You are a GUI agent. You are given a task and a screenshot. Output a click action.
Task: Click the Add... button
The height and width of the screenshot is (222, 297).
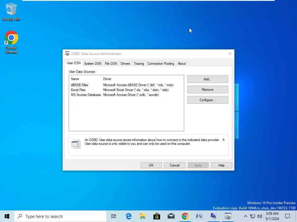[208, 79]
